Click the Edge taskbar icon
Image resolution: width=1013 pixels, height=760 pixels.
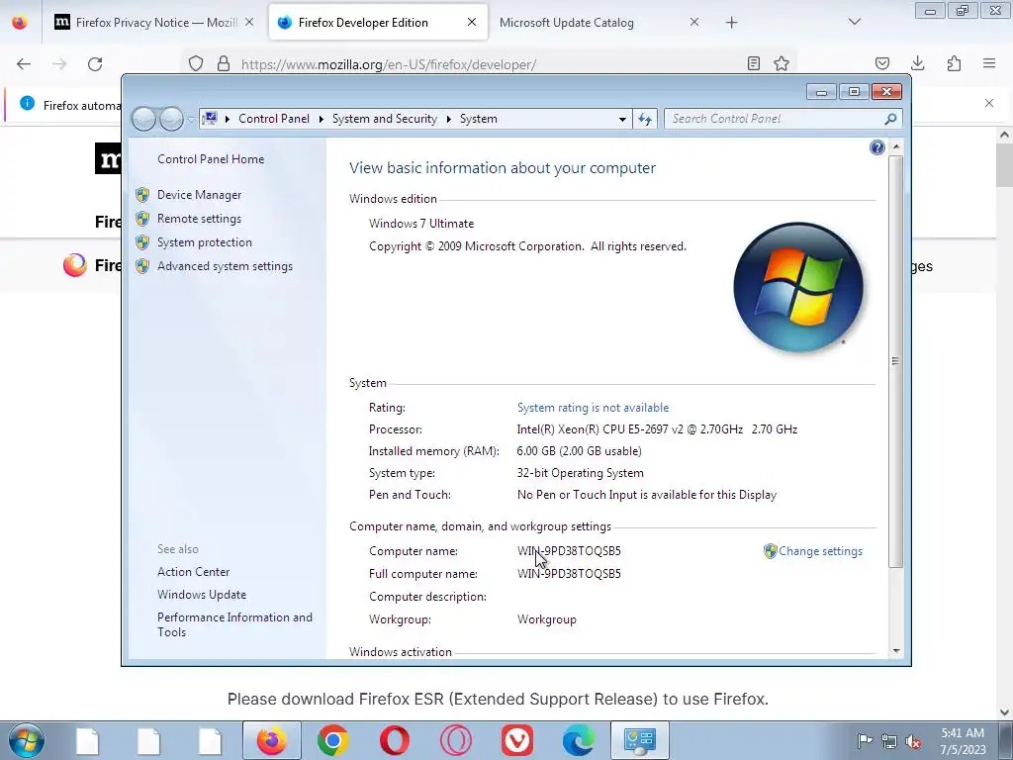pyautogui.click(x=578, y=740)
